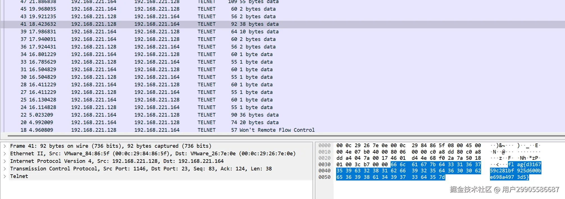Select packet 24 at time 16.114828
This screenshot has height=199, width=565.
[282, 107]
